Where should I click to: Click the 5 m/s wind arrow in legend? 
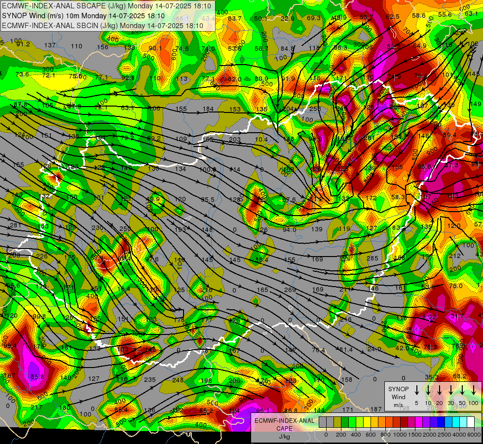416,390
